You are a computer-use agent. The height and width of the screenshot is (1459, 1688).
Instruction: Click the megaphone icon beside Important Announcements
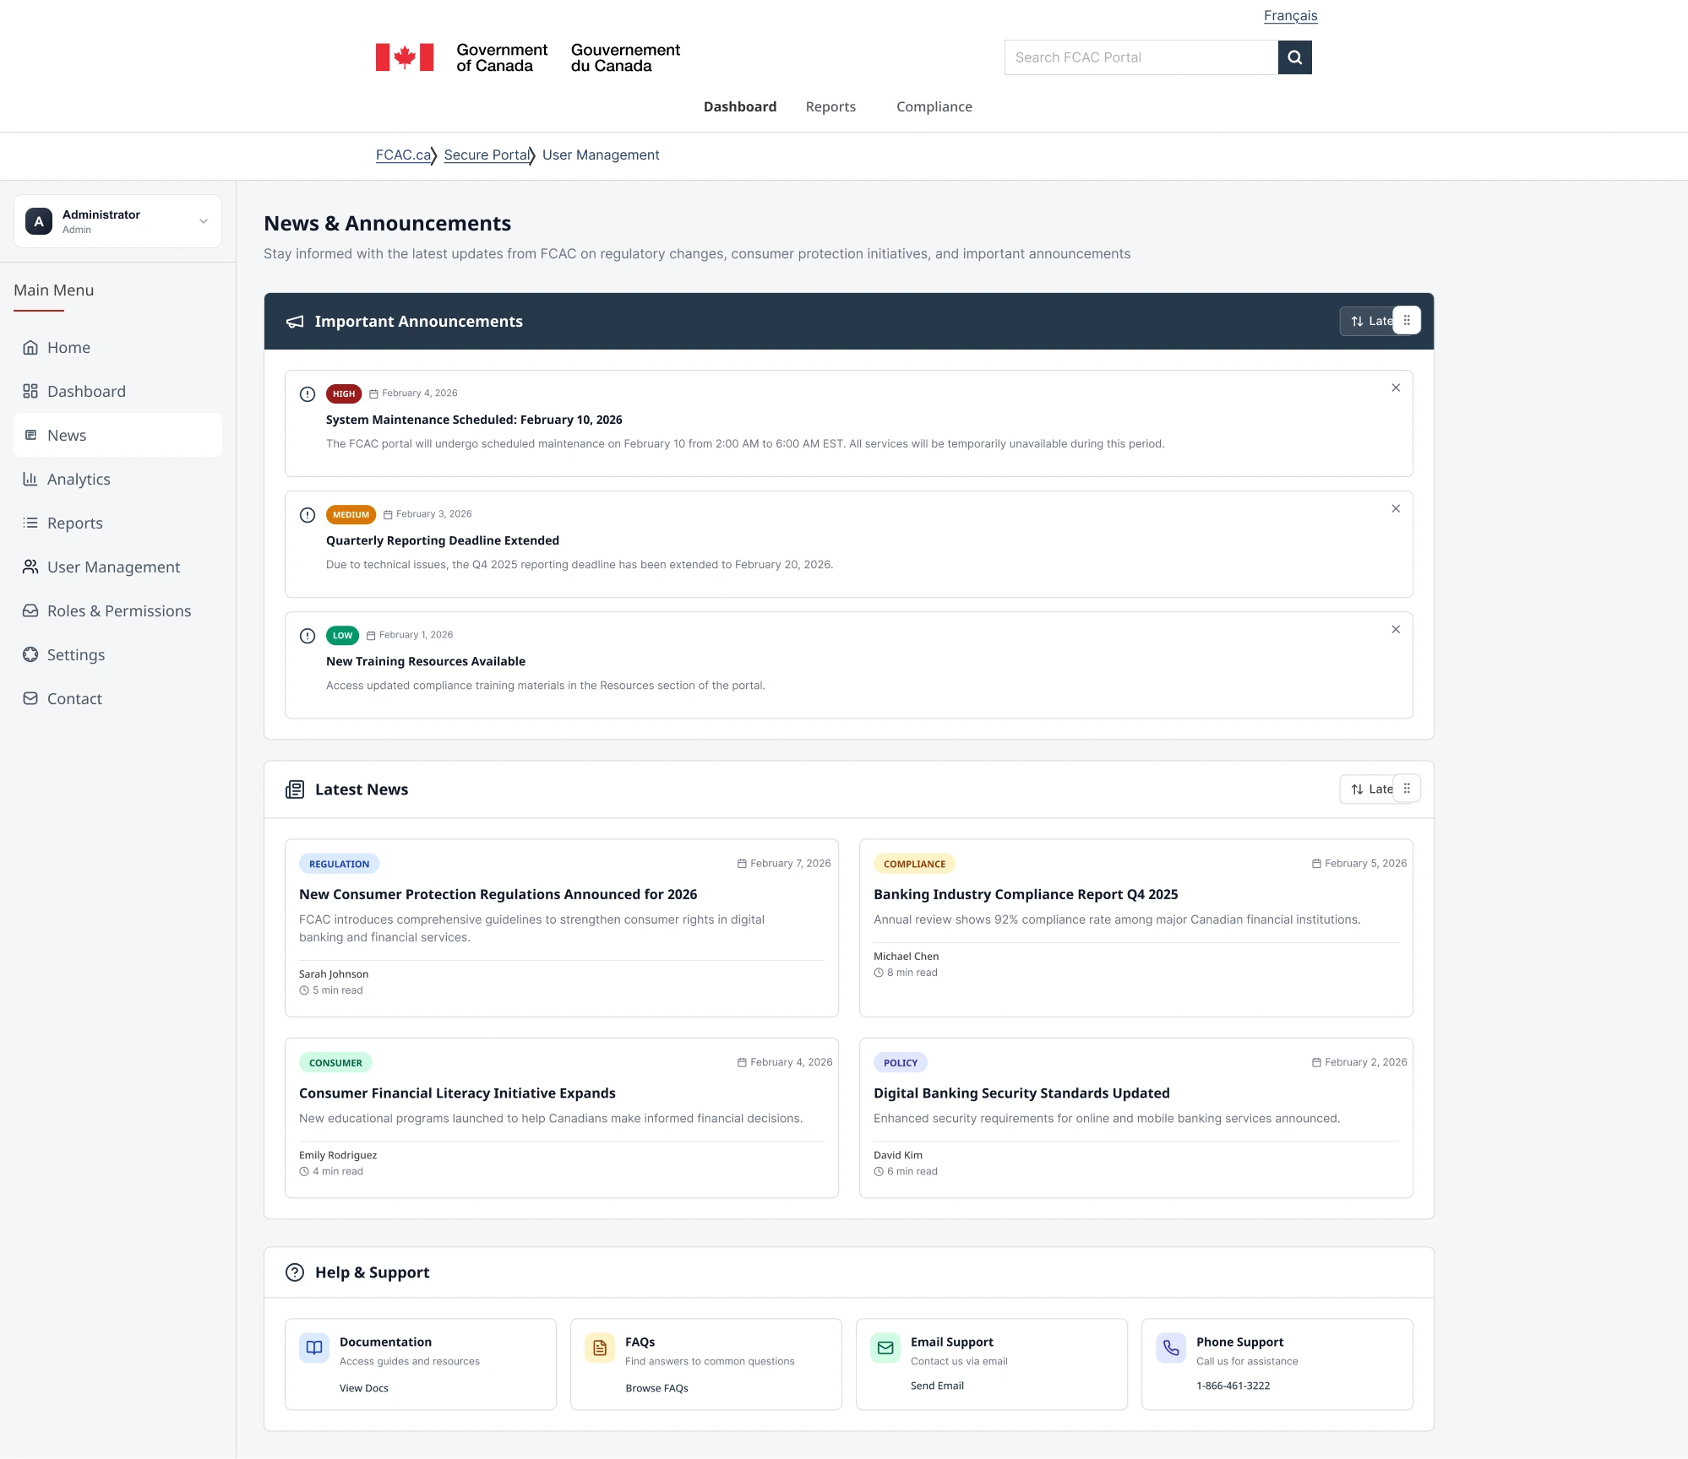(295, 322)
